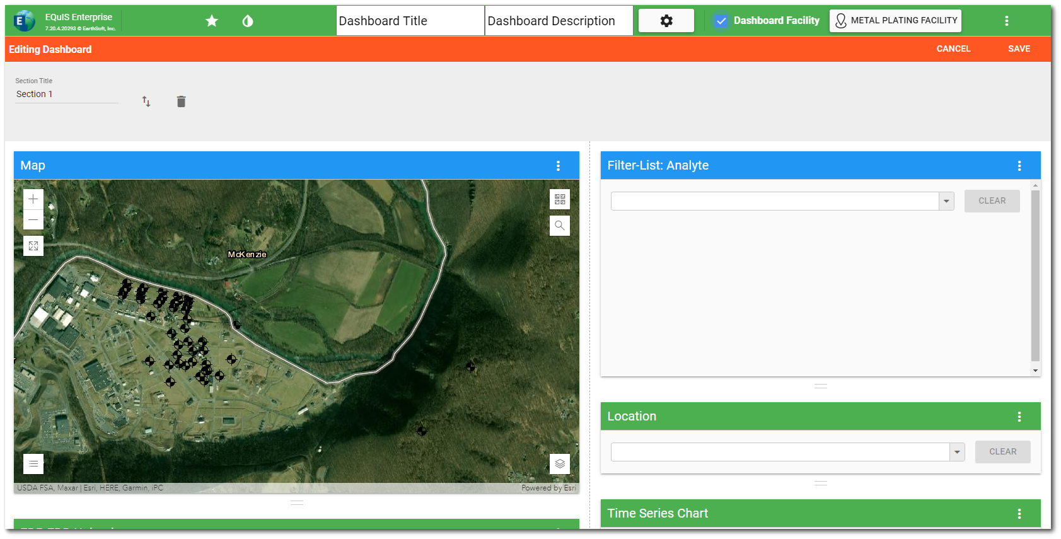Click the section reorder arrows icon
The width and height of the screenshot is (1061, 539).
click(146, 101)
